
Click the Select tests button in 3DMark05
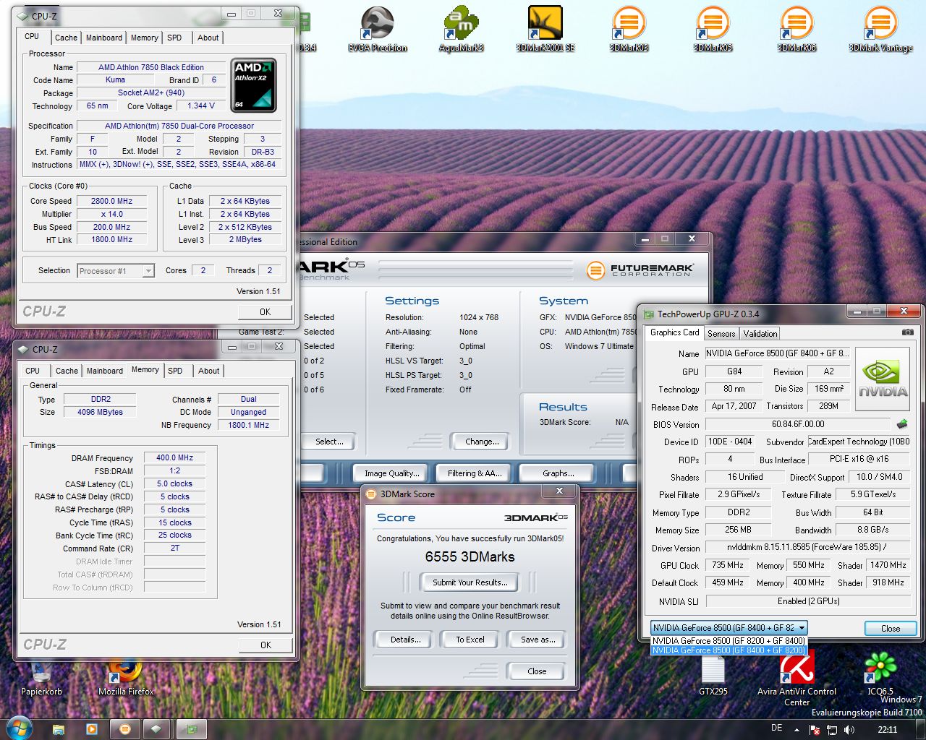329,442
